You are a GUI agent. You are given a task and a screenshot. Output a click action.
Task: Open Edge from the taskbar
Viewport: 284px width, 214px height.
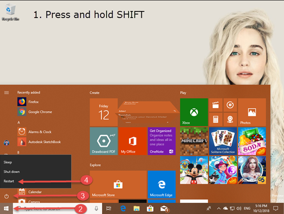tap(123, 209)
